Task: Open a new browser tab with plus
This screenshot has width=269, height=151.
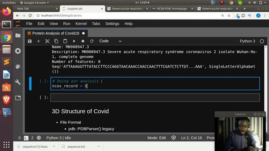Action: coord(245,8)
